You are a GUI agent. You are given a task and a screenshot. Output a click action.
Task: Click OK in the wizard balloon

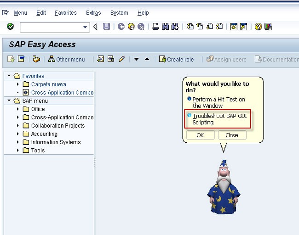point(201,135)
